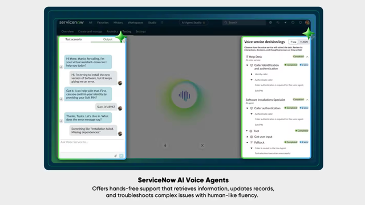This screenshot has width=365, height=205.
Task: Switch decision logs to Log view
Action: 294,42
